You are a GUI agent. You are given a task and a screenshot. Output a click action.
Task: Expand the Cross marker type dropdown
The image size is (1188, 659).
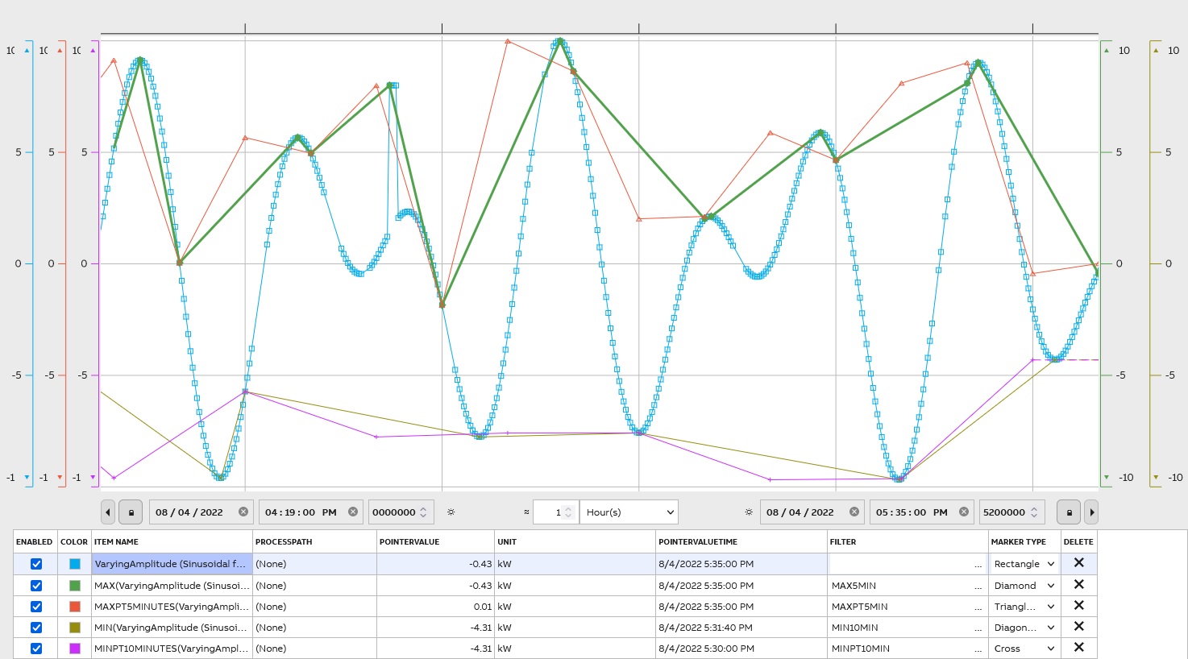pos(1024,649)
